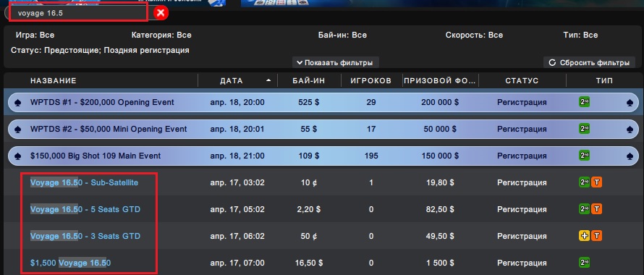The width and height of the screenshot is (644, 275).
Task: Open the Бай-ин: Все filter
Action: tap(342, 35)
